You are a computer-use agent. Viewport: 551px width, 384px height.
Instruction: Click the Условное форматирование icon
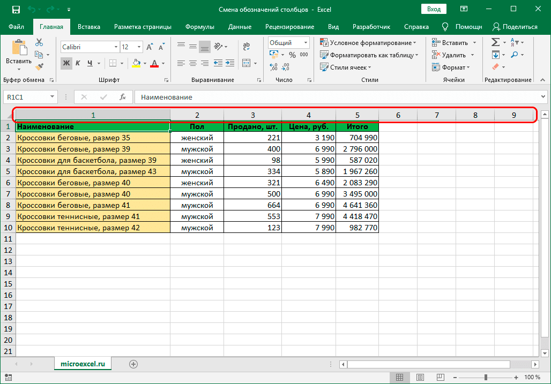click(x=324, y=41)
